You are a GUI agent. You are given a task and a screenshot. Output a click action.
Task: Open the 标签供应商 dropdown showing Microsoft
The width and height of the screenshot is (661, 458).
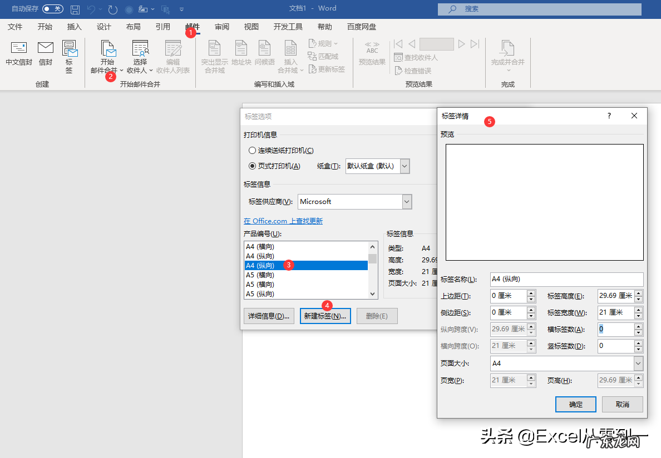click(x=406, y=201)
